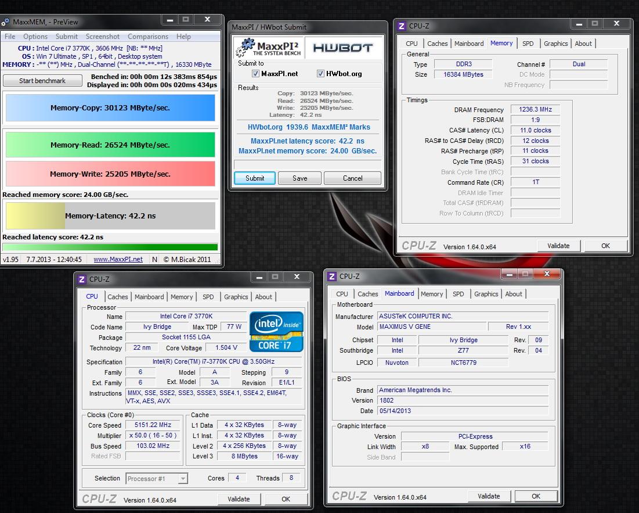
Task: Switch to Memory tab in CPU-Z processor window
Action: (x=182, y=297)
